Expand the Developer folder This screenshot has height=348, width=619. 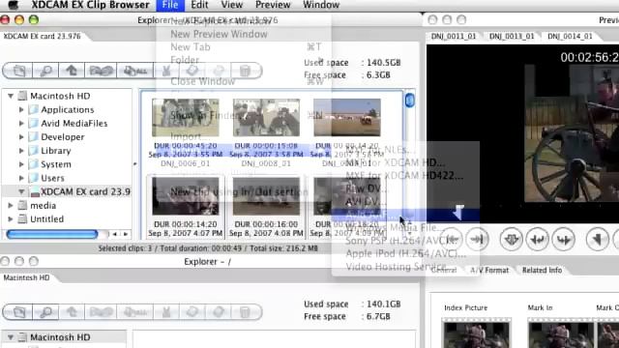tap(21, 137)
